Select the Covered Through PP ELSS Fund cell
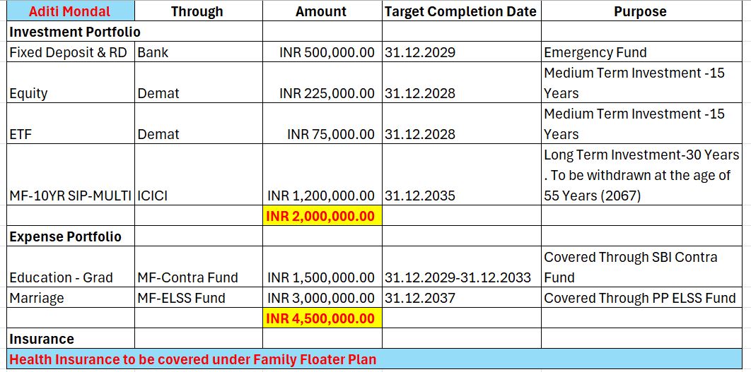The image size is (751, 372). 639,298
